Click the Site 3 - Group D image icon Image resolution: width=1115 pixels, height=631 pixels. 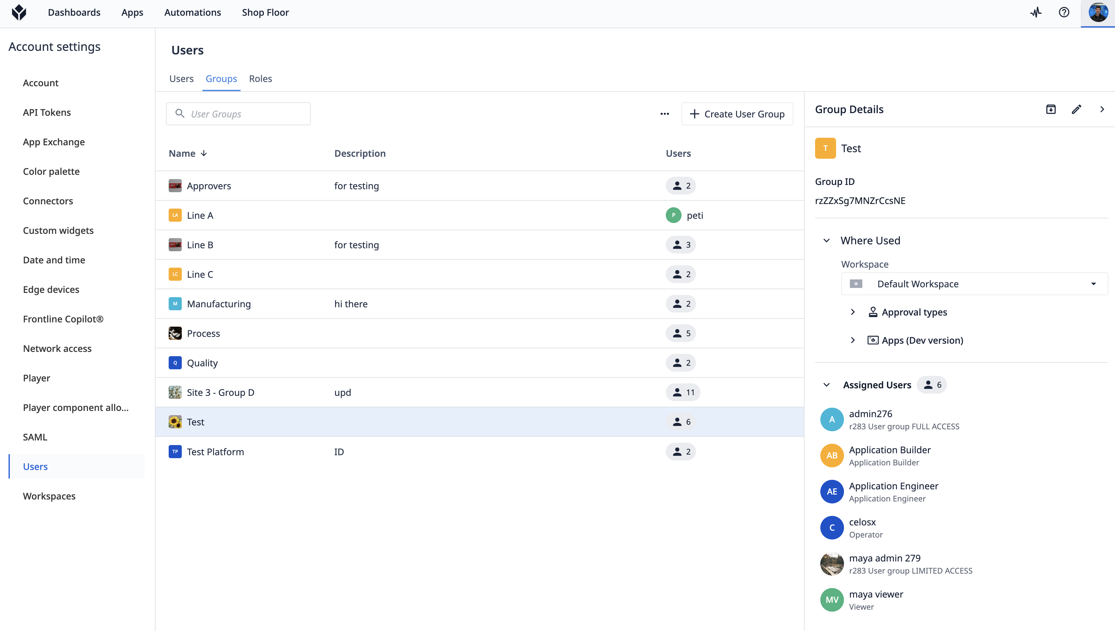pos(175,392)
